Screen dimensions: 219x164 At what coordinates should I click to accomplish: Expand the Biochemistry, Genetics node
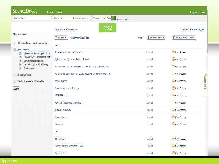coord(23,57)
